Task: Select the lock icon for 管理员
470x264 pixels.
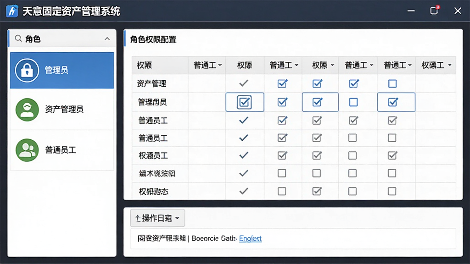Action: tap(27, 70)
